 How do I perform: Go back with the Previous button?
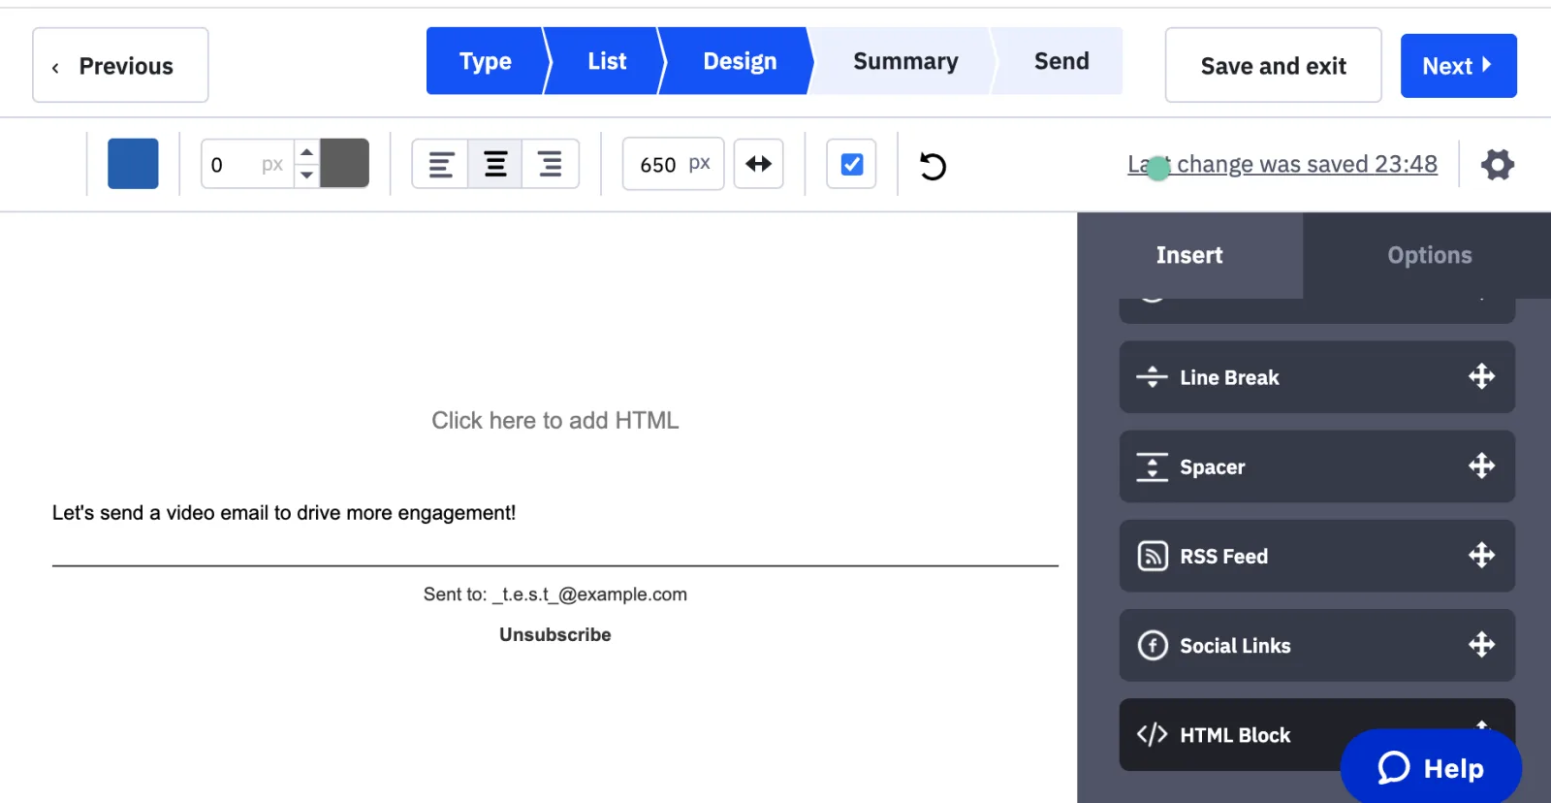(120, 65)
